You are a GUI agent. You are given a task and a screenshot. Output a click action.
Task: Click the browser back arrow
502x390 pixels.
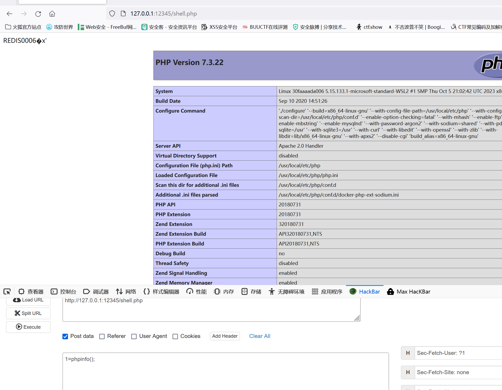(x=10, y=14)
